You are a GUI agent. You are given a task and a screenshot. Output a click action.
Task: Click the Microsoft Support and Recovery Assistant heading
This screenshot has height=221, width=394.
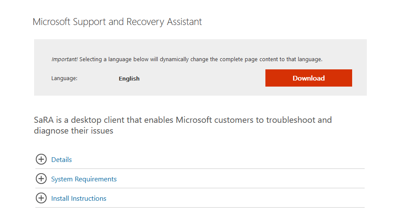tap(117, 22)
